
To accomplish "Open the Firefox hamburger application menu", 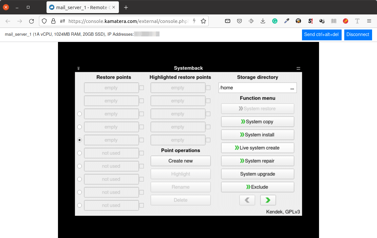I will [x=369, y=21].
